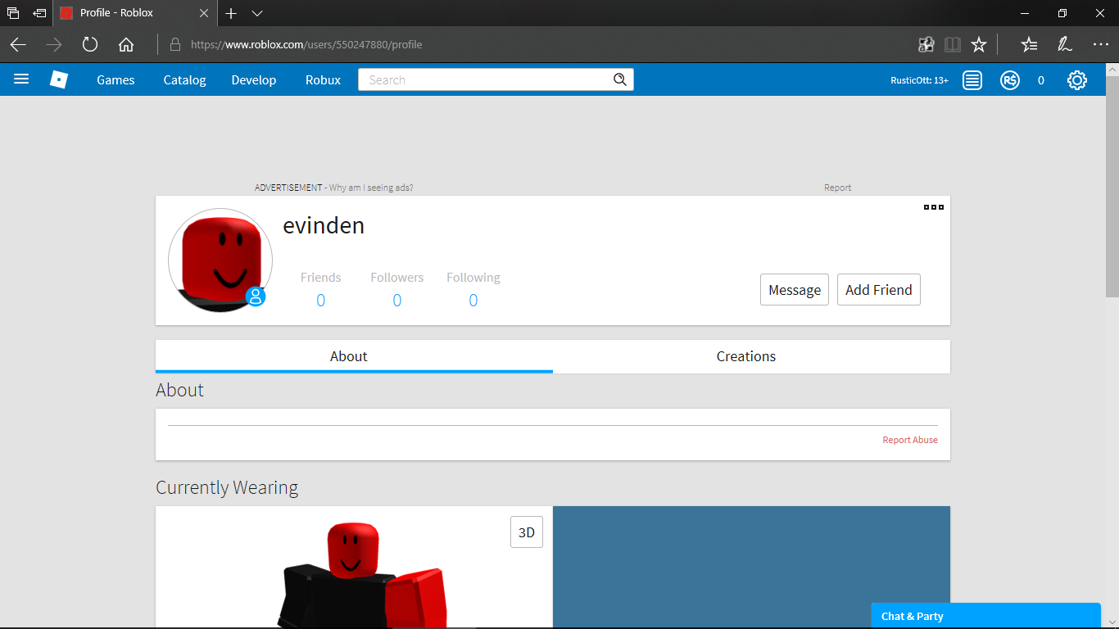Click the Report Abuse link

pyautogui.click(x=909, y=440)
